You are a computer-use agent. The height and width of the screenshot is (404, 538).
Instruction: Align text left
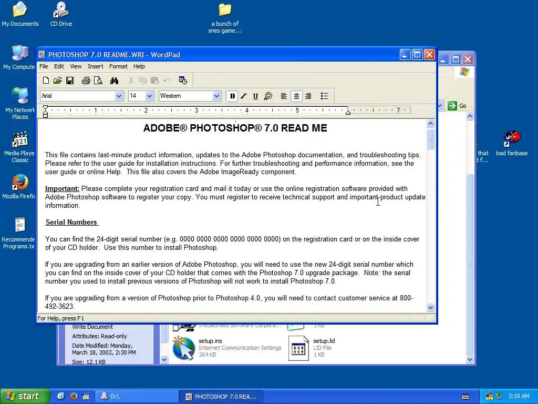click(x=284, y=96)
